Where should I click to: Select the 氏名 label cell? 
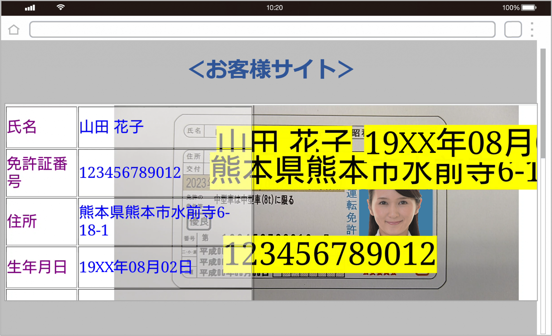point(41,127)
